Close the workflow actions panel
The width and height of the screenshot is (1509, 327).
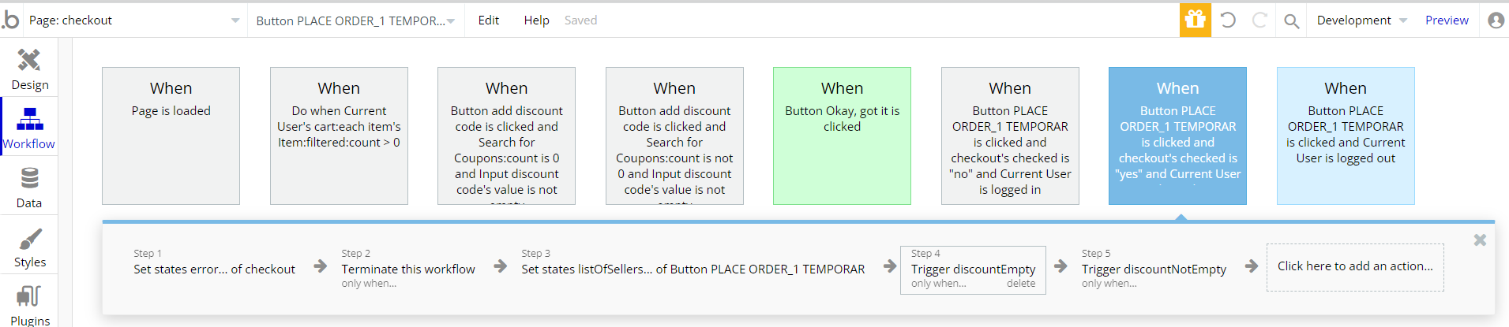tap(1479, 240)
